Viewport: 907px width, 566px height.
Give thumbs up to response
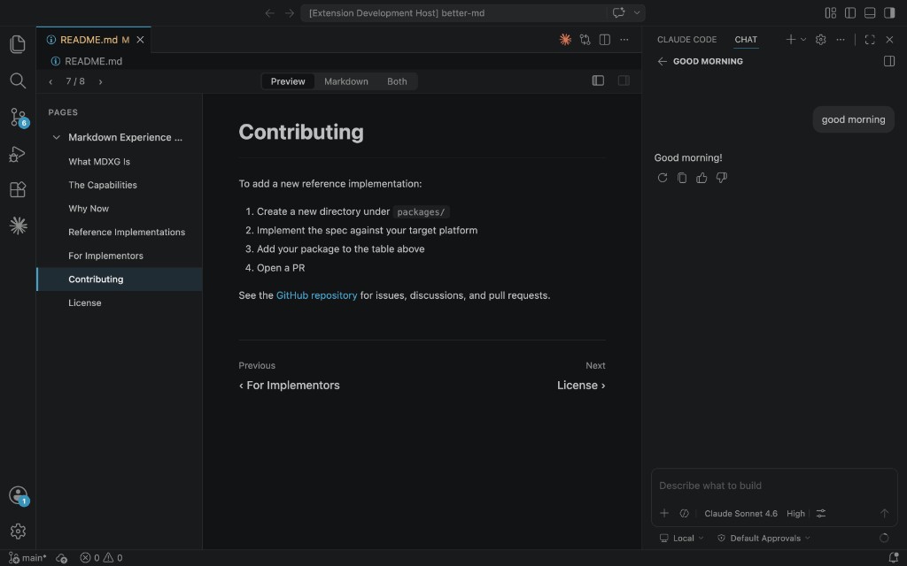click(702, 178)
